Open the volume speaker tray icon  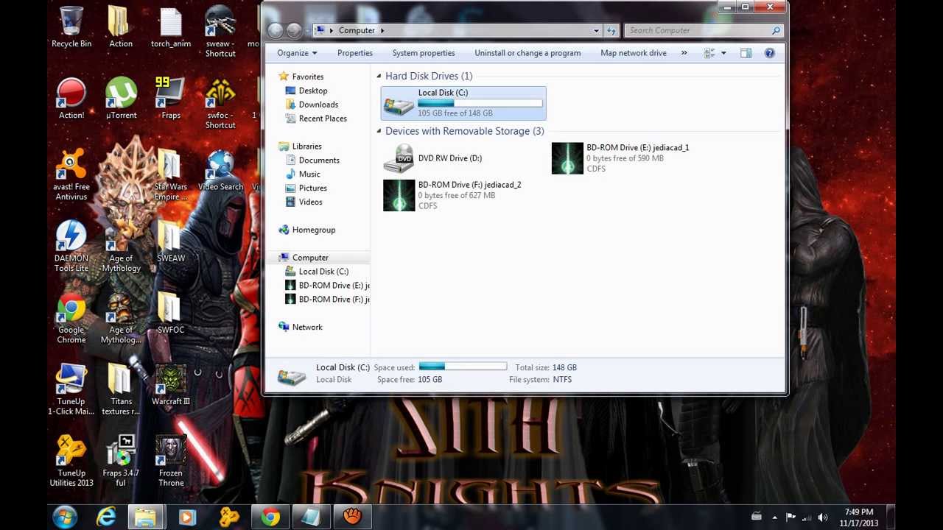(x=823, y=517)
